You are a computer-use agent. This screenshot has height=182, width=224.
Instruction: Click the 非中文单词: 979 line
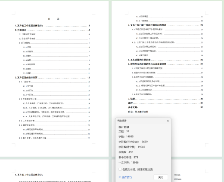pyautogui.click(x=128, y=158)
